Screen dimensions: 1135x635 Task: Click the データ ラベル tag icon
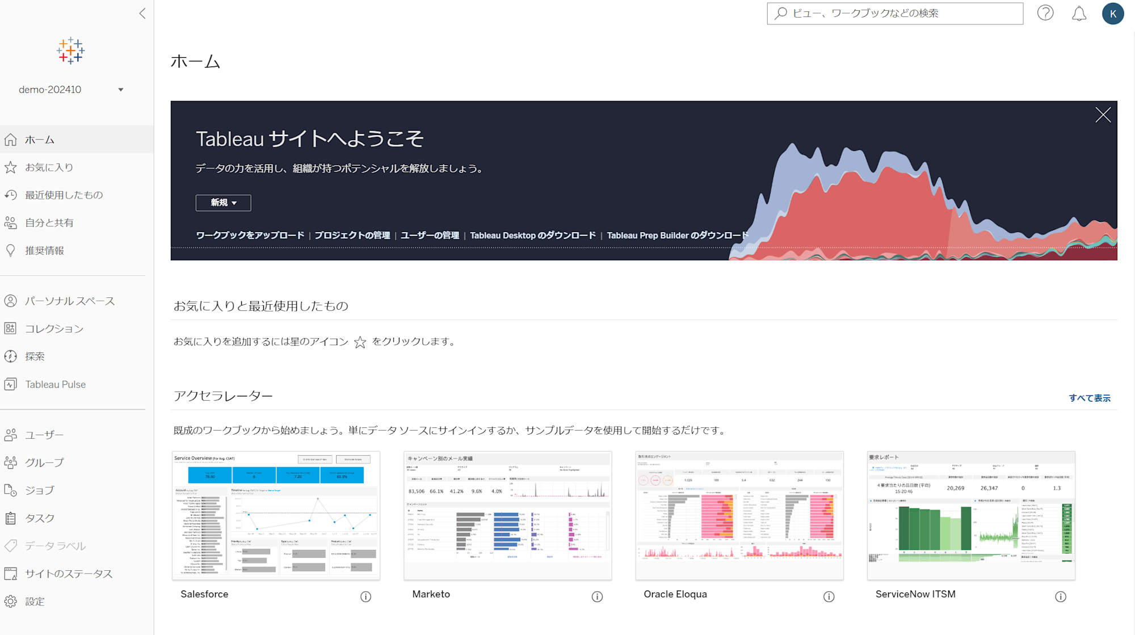tap(11, 546)
